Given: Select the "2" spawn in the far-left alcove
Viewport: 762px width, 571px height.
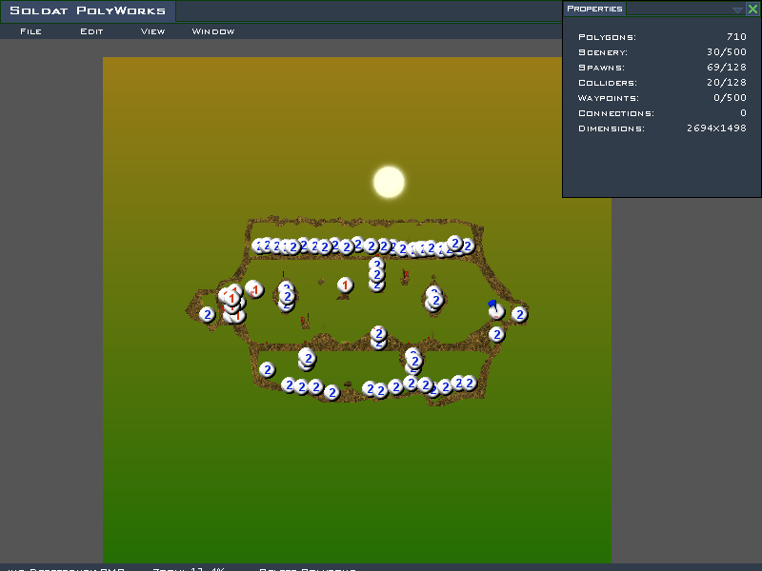Looking at the screenshot, I should point(208,315).
